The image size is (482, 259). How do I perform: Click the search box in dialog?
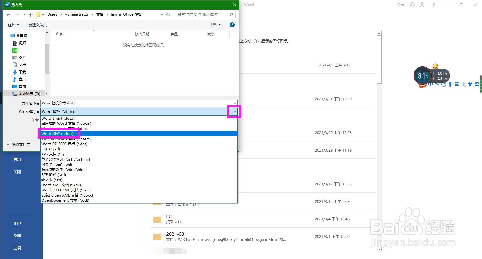[x=205, y=14]
